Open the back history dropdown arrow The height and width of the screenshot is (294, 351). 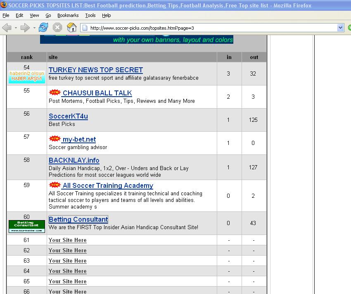coord(16,28)
